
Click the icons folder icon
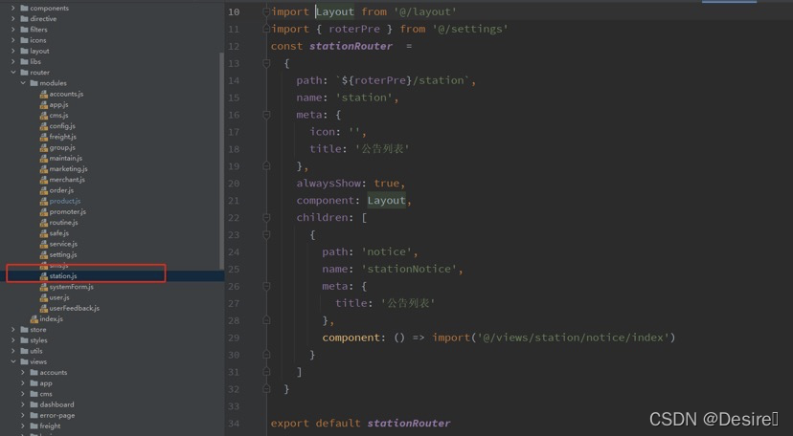point(24,40)
